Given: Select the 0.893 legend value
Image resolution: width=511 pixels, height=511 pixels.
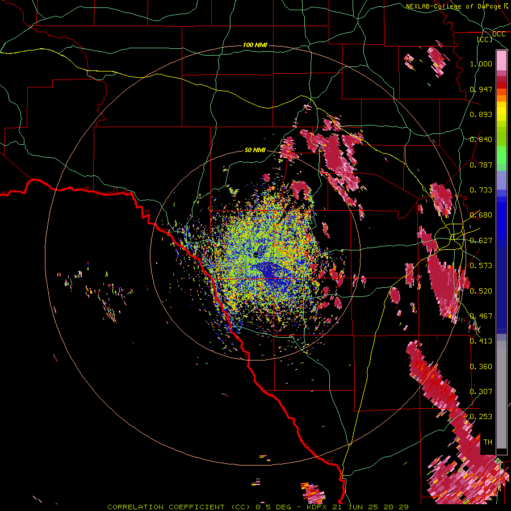Looking at the screenshot, I should 481,114.
